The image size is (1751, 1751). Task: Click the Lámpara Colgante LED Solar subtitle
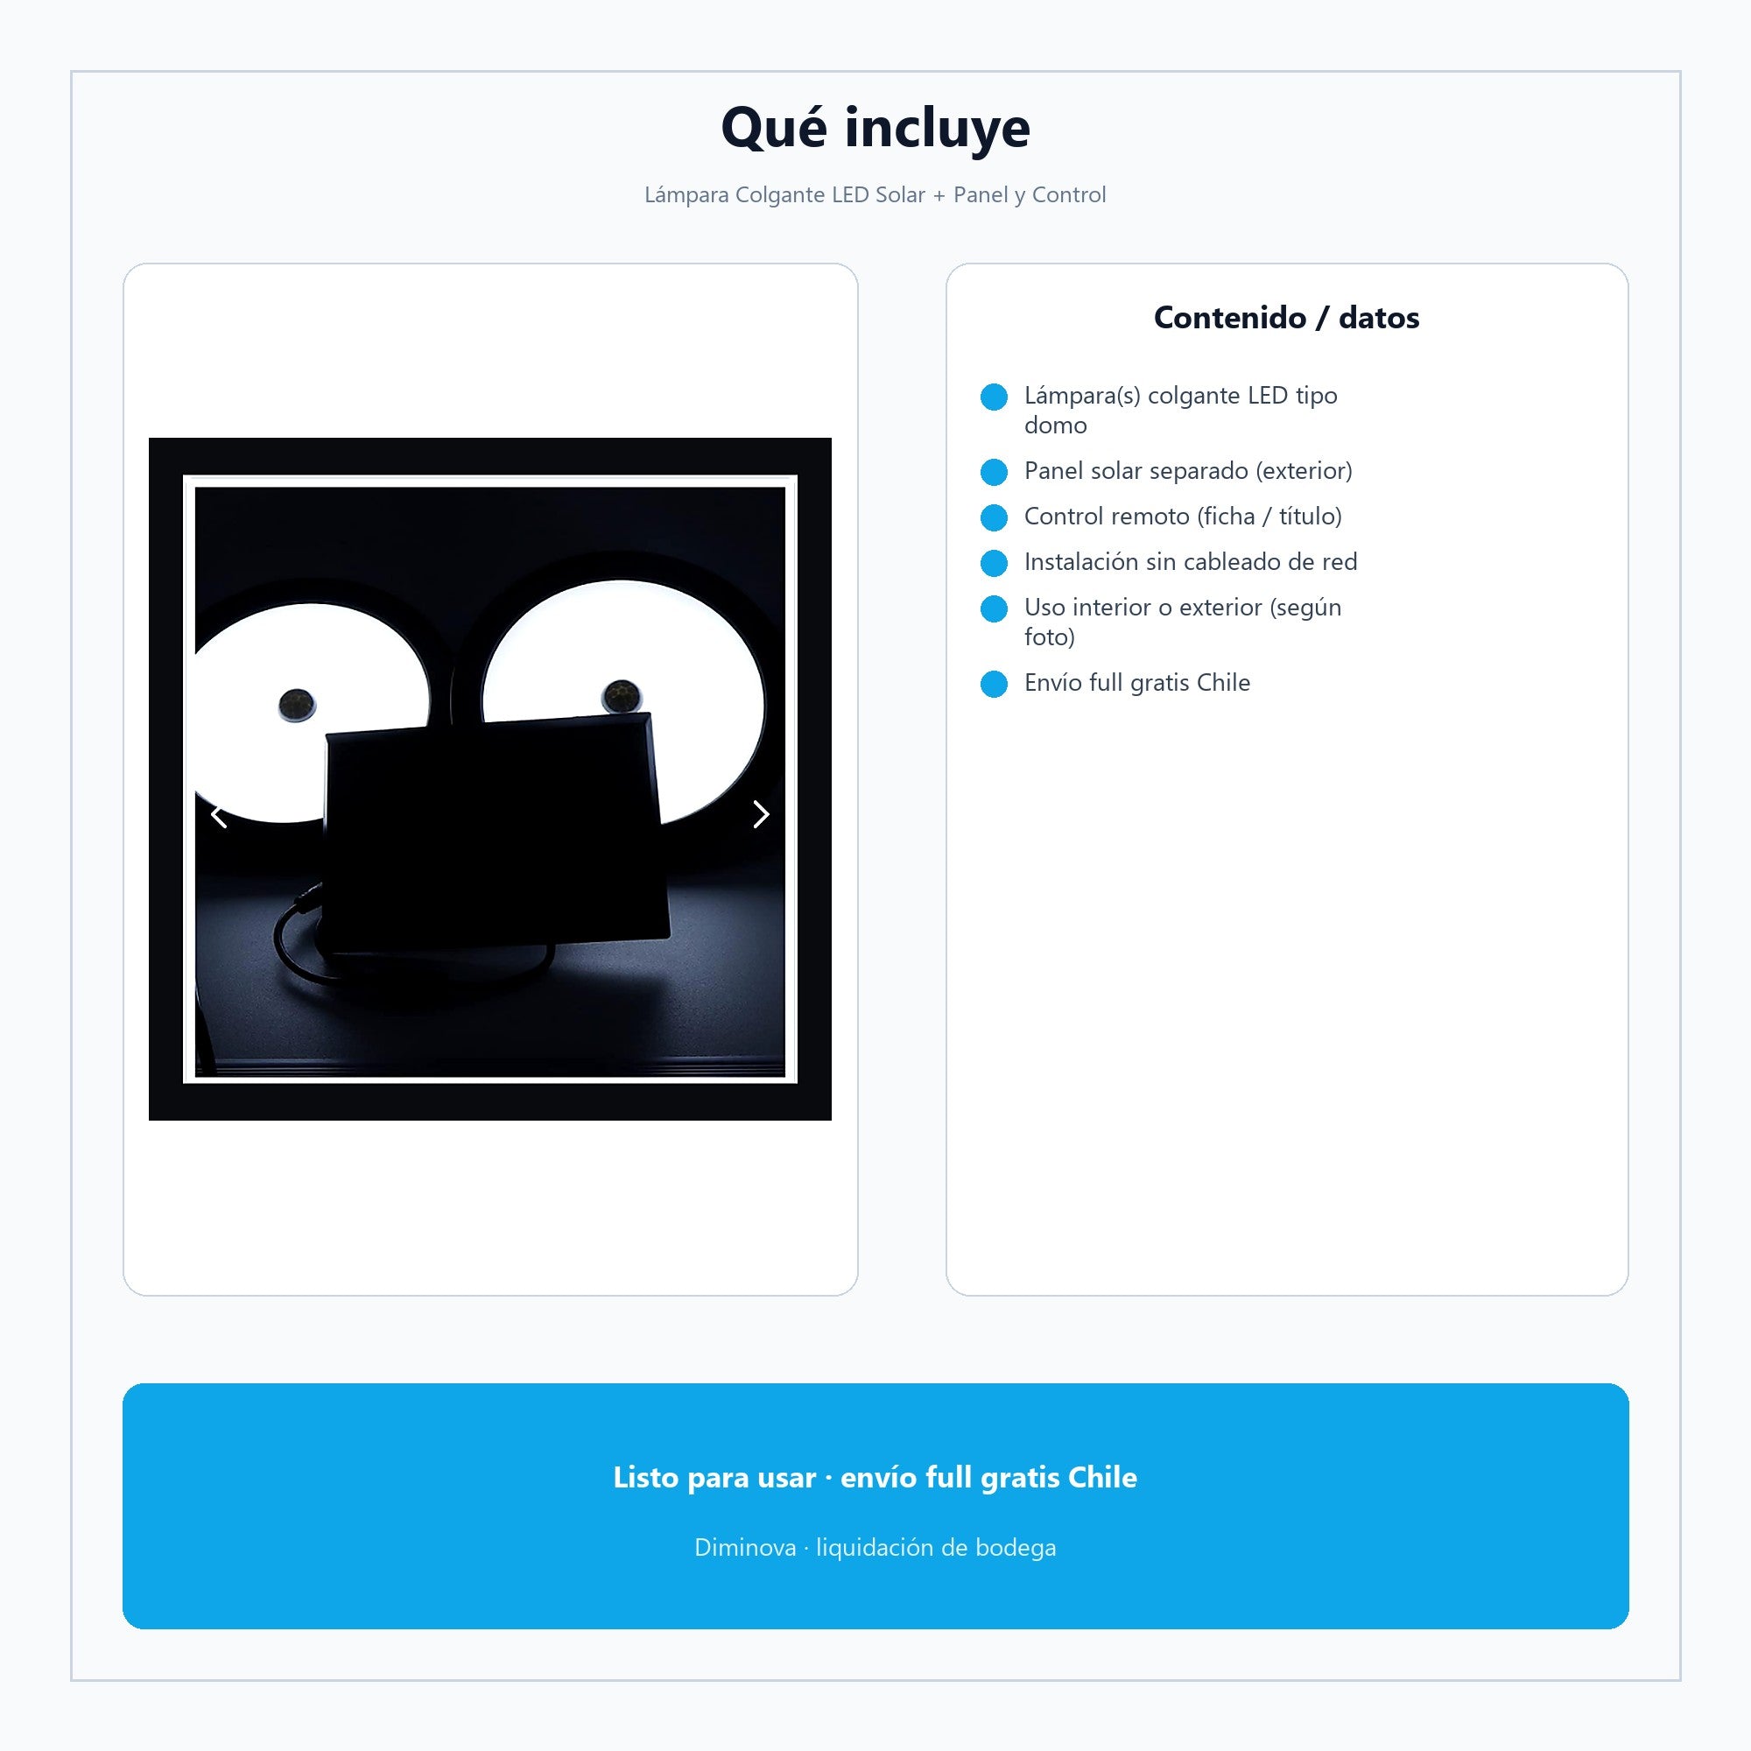875,195
